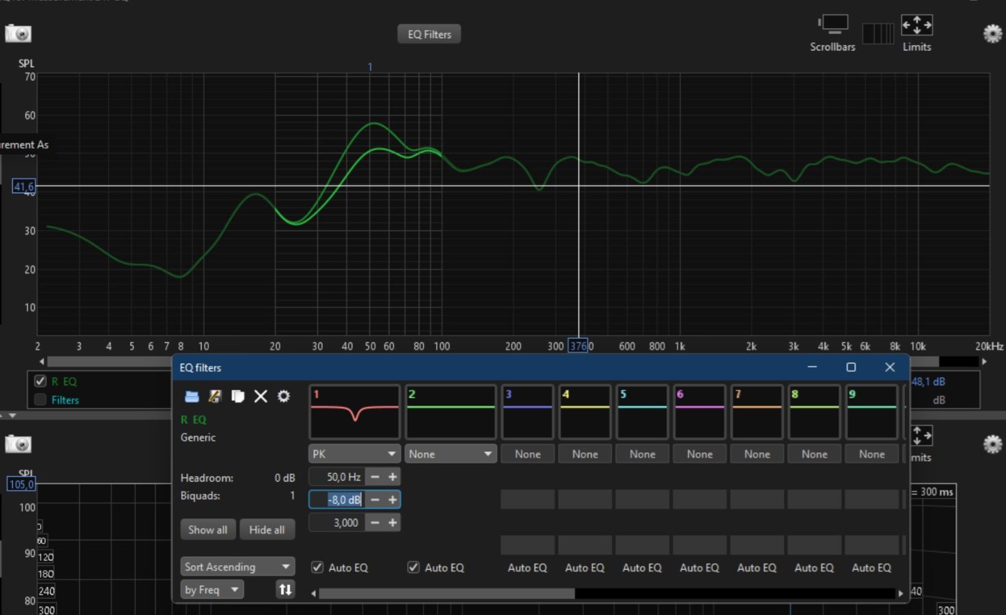Increase the -8,0 dB gain with plus
This screenshot has height=615, width=1006.
coord(393,500)
